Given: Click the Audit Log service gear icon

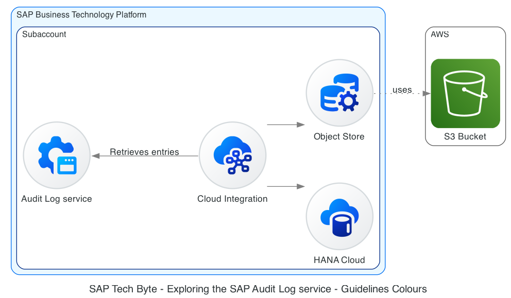Looking at the screenshot, I should tap(57, 155).
